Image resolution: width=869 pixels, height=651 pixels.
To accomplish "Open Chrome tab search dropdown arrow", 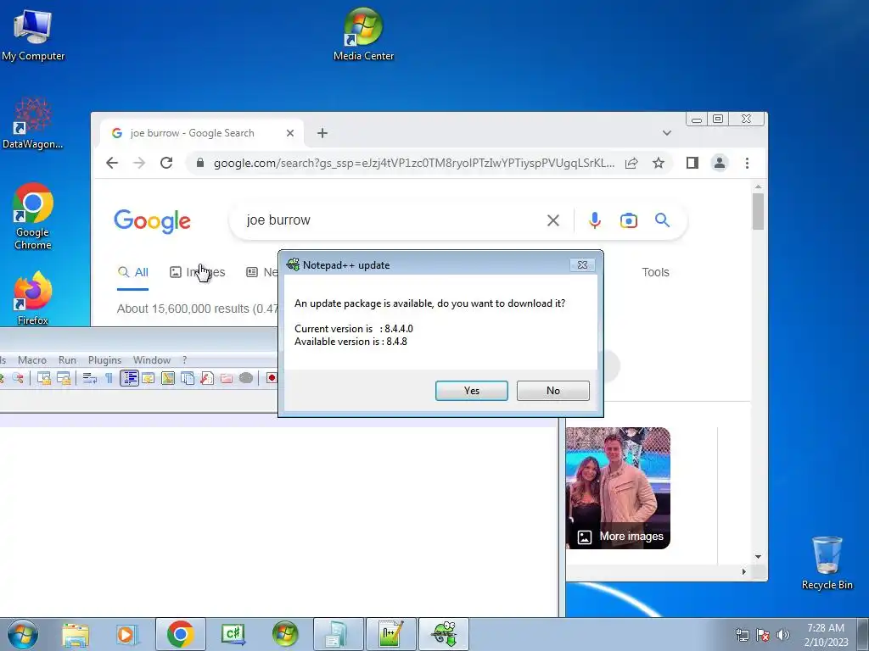I will tap(667, 133).
